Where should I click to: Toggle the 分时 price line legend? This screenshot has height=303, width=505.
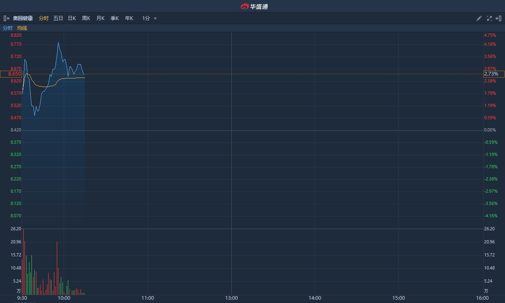click(x=8, y=28)
